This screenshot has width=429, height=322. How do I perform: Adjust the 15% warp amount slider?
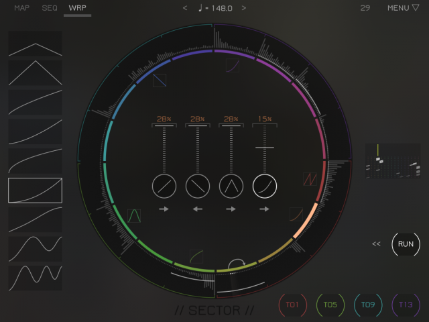pyautogui.click(x=265, y=147)
